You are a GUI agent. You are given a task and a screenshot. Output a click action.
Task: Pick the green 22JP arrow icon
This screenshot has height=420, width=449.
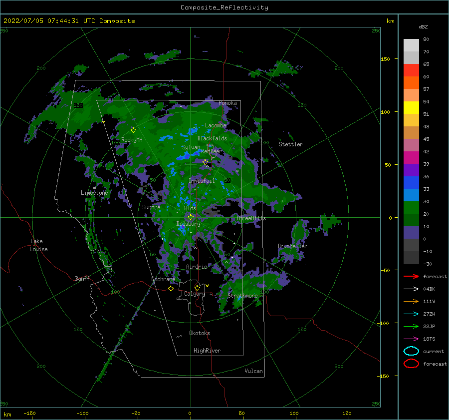(x=411, y=326)
